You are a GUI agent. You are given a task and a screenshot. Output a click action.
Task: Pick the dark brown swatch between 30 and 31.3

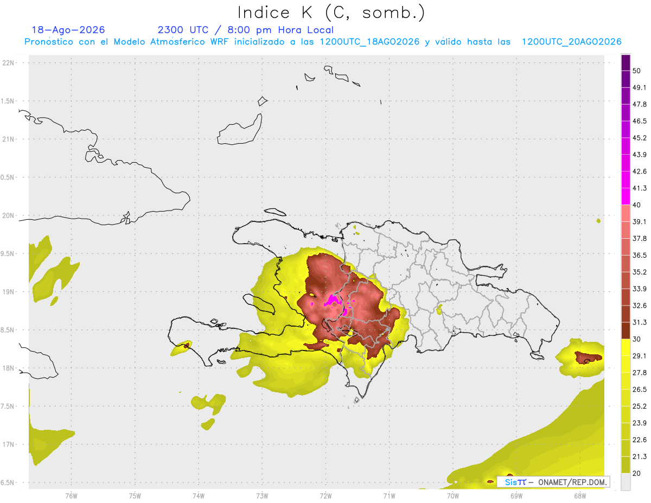point(626,330)
